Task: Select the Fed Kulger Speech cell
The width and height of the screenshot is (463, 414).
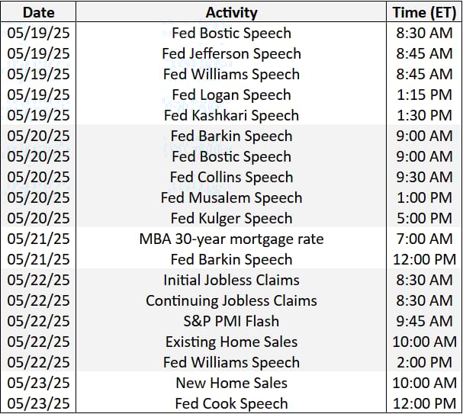Action: [231, 218]
